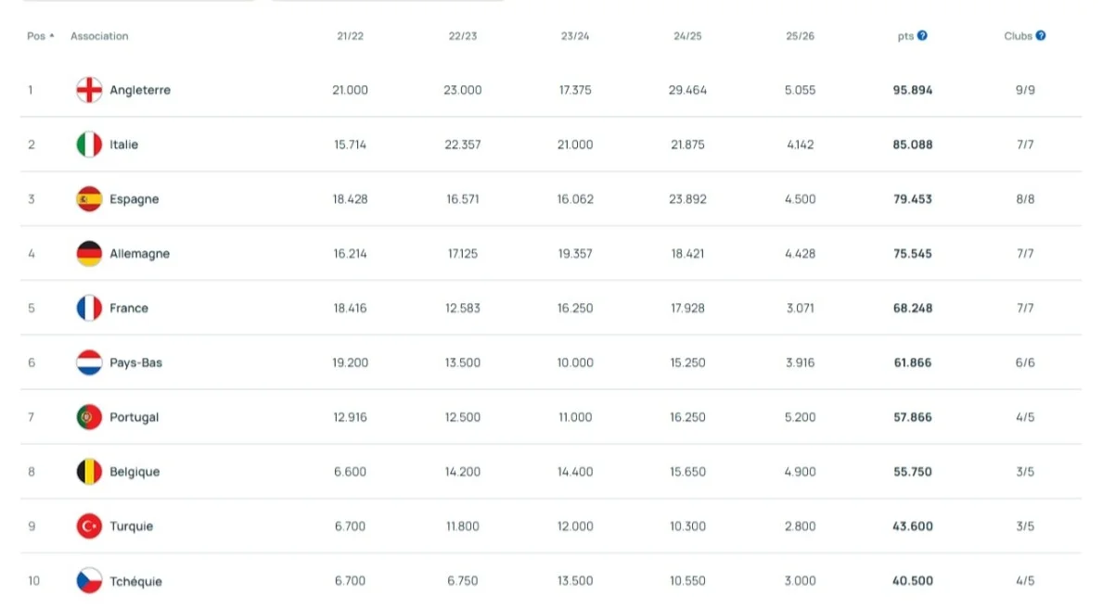Viewport: 1102px width, 608px height.
Task: Open the Tchéquie association link
Action: pos(135,581)
